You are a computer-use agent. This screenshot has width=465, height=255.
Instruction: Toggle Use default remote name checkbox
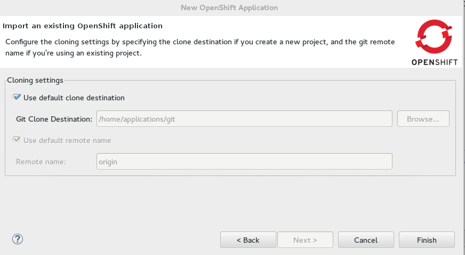(17, 140)
